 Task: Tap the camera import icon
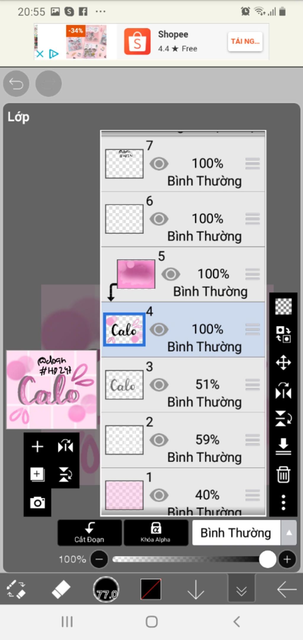38,502
